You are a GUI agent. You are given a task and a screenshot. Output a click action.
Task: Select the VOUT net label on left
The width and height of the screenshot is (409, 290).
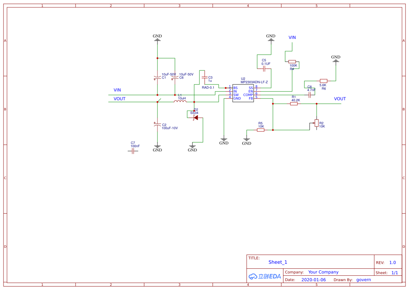point(119,99)
